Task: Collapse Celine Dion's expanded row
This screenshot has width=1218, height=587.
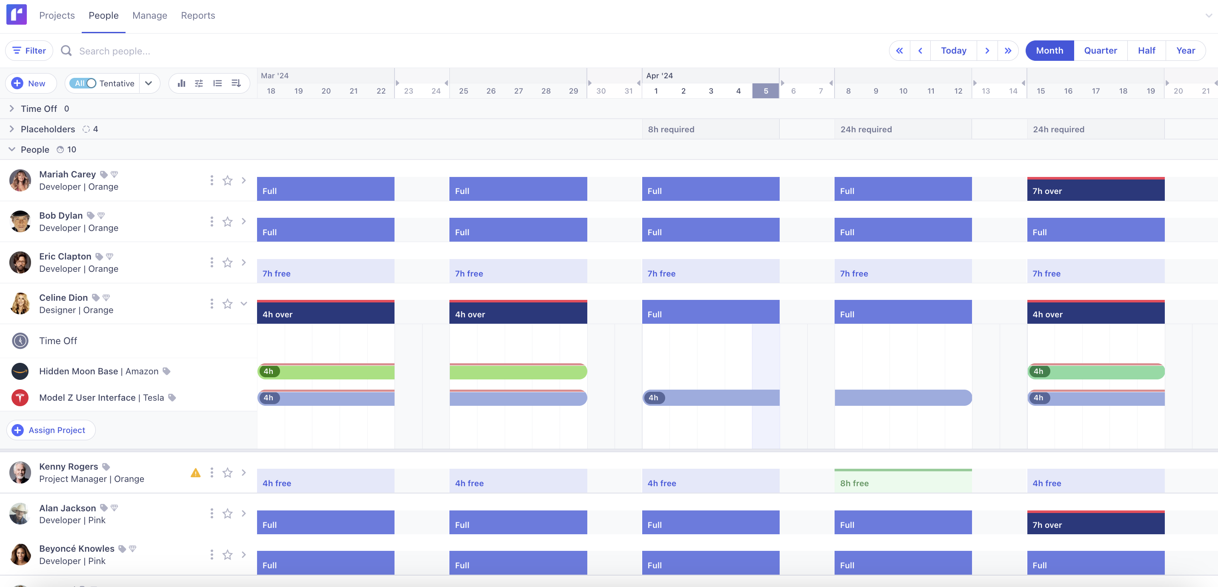Action: 243,303
